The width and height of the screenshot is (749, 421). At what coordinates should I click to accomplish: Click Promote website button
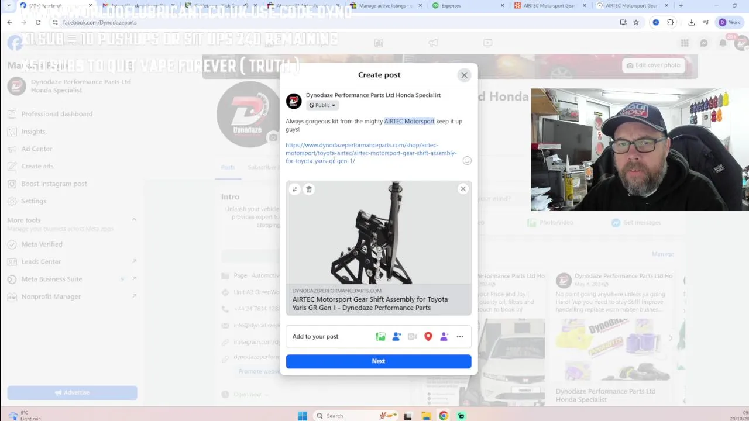pos(257,372)
